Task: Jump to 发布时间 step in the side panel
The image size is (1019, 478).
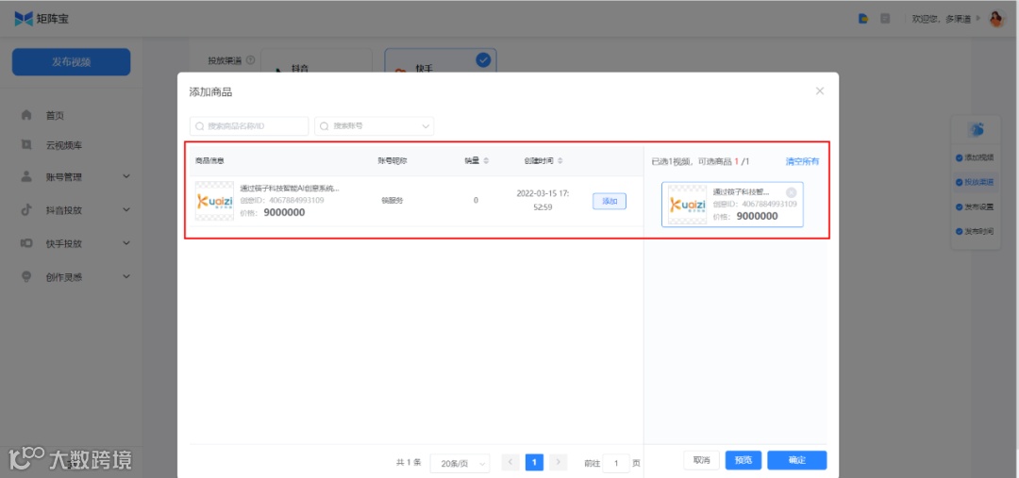Action: pyautogui.click(x=975, y=231)
